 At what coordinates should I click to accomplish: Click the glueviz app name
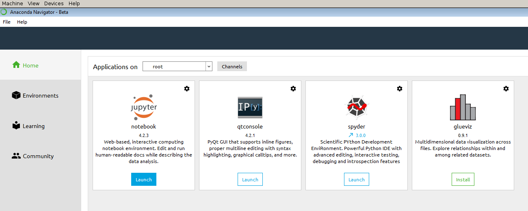(x=463, y=126)
